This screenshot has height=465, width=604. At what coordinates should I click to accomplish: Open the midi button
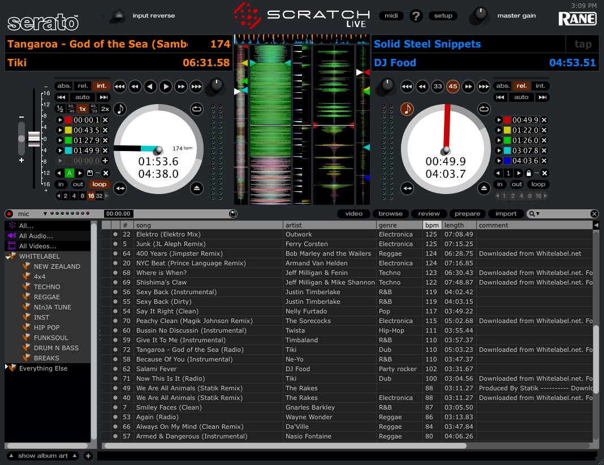(x=391, y=16)
